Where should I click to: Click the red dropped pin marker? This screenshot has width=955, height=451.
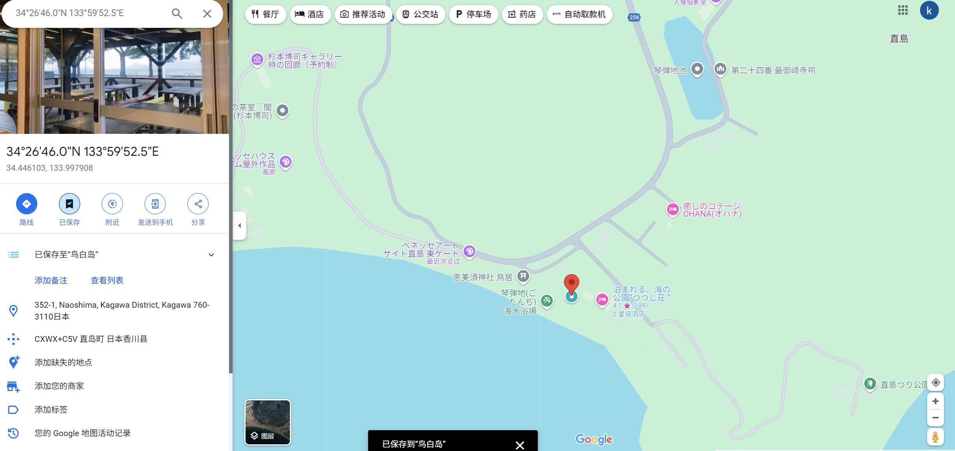tap(572, 284)
